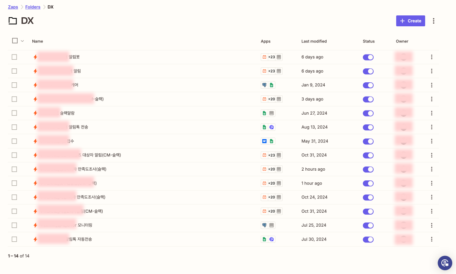
Task: Click the folder icon beside DX title
Action: point(13,21)
